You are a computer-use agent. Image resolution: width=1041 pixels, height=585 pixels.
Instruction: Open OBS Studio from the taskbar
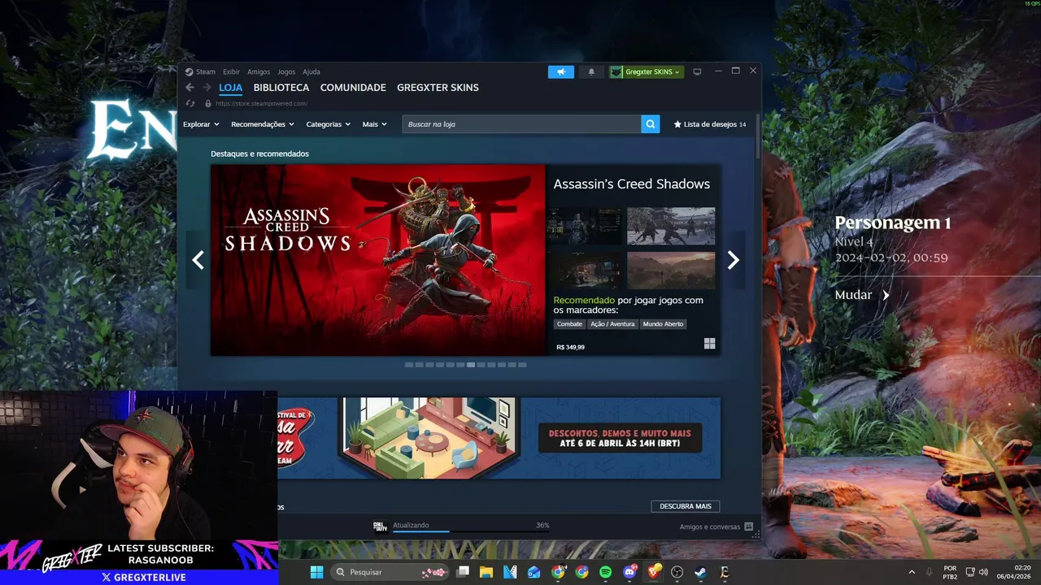677,572
